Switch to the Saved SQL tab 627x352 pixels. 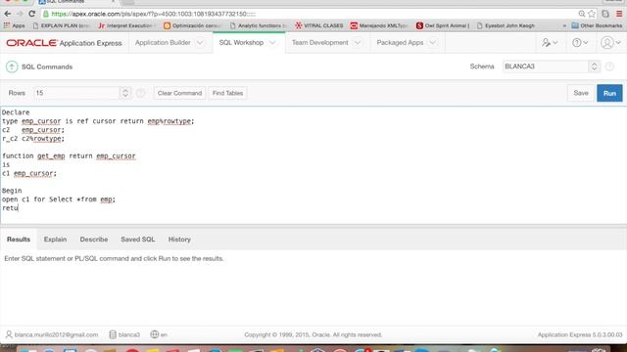point(137,240)
